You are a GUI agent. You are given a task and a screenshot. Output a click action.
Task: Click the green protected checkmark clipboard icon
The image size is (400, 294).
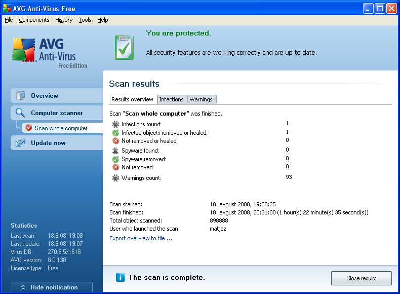click(124, 48)
